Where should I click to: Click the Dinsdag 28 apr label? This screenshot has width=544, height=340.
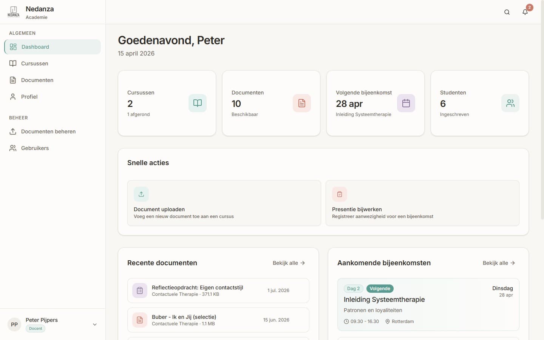(x=502, y=291)
